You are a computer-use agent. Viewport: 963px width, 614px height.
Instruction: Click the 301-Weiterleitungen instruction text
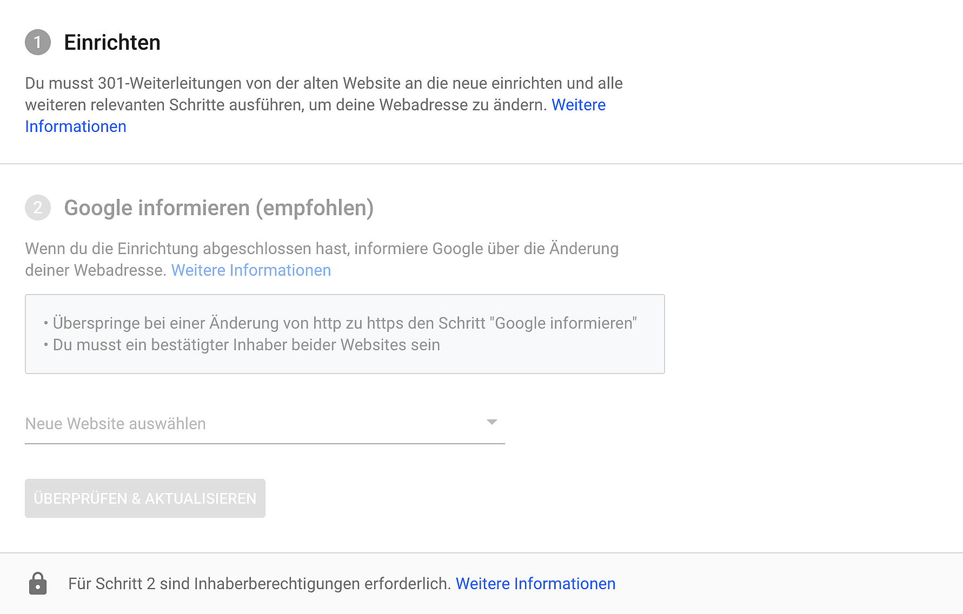pyautogui.click(x=323, y=84)
